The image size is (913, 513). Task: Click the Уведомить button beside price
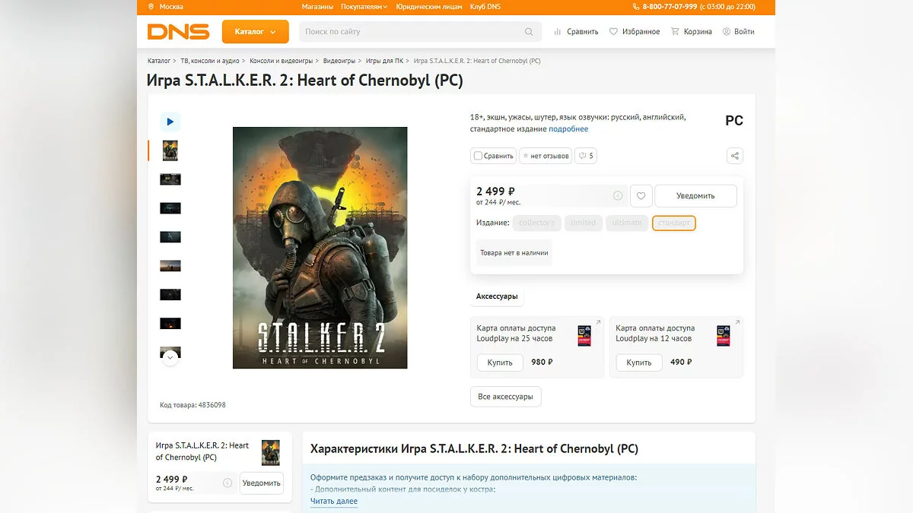point(695,195)
